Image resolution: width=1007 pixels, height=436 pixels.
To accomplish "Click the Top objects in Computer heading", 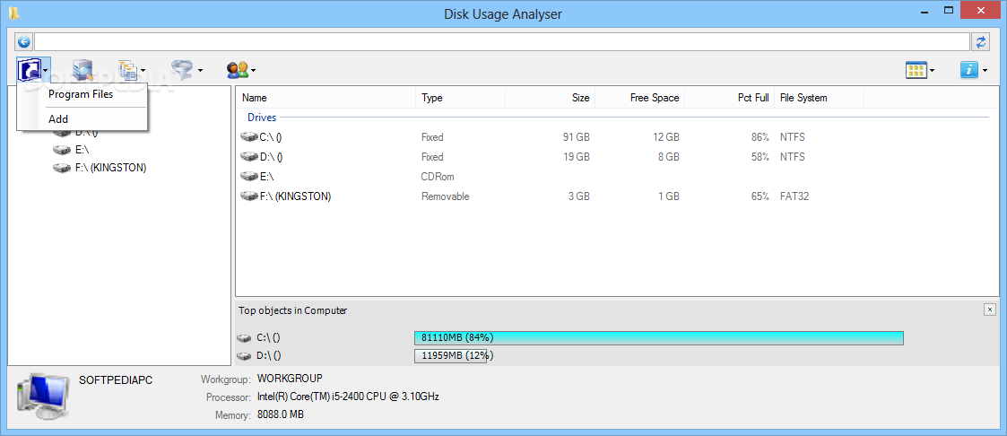I will 293,310.
